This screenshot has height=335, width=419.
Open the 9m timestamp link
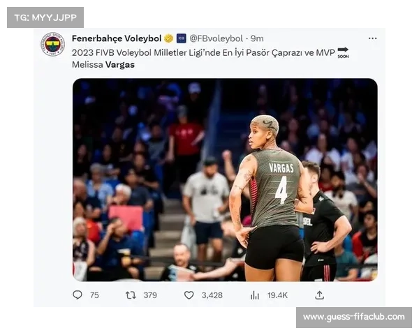(x=257, y=39)
